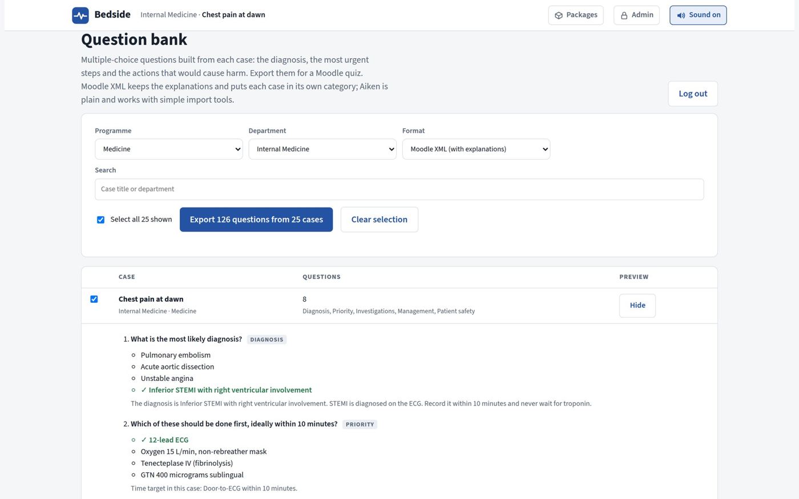Click the PRIORITY tag on question 2
Screen dimensions: 799x499
click(x=360, y=424)
